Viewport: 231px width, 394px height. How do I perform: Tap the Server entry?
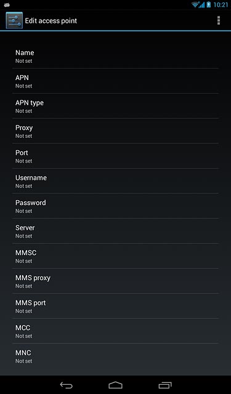tap(115, 231)
